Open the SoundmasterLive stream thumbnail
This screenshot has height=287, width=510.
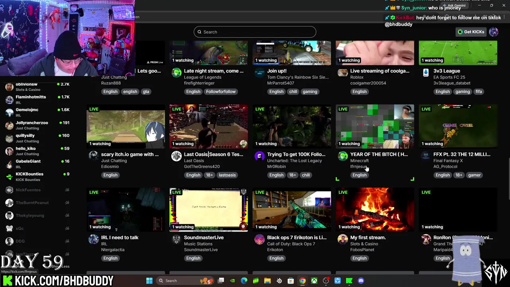[208, 210]
